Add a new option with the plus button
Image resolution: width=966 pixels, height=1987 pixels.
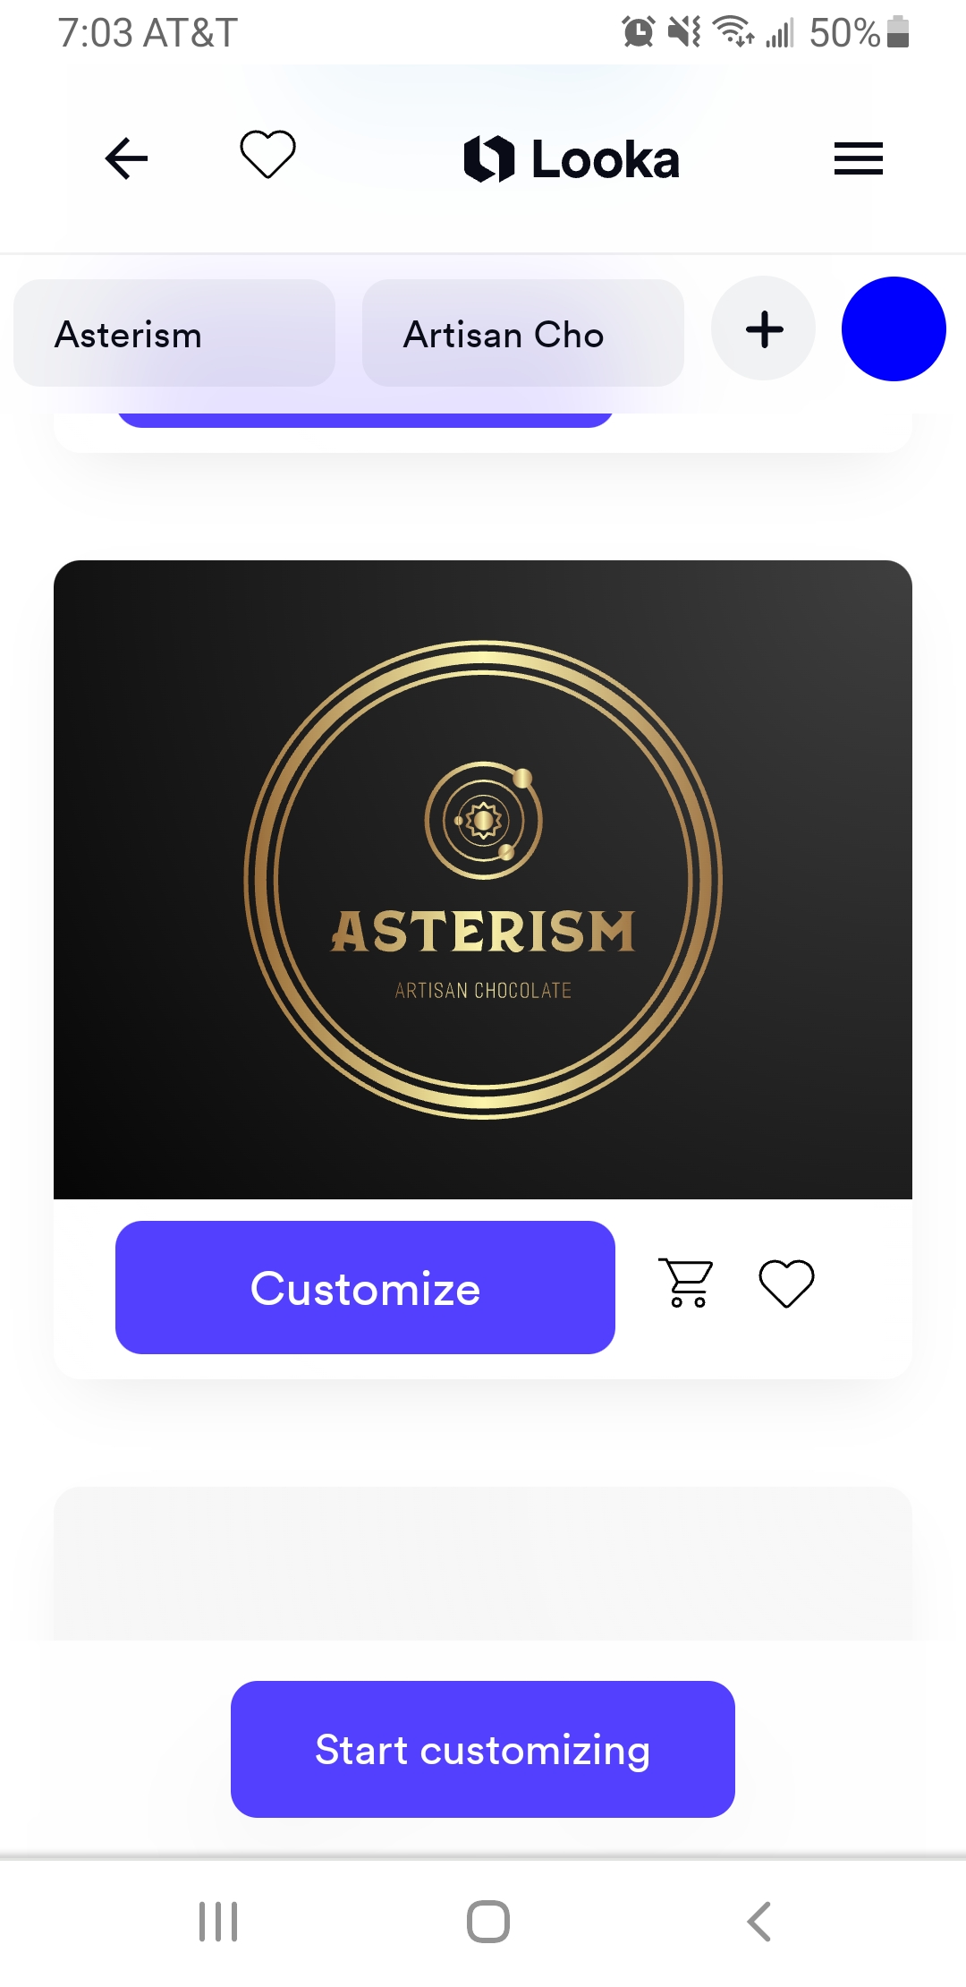(x=764, y=328)
